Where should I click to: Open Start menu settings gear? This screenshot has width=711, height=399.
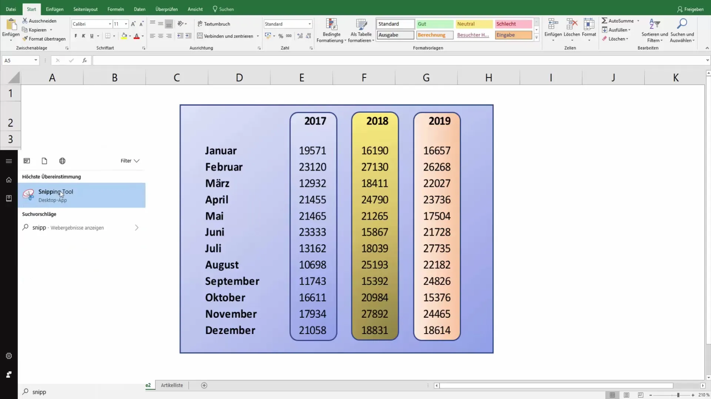coord(9,356)
